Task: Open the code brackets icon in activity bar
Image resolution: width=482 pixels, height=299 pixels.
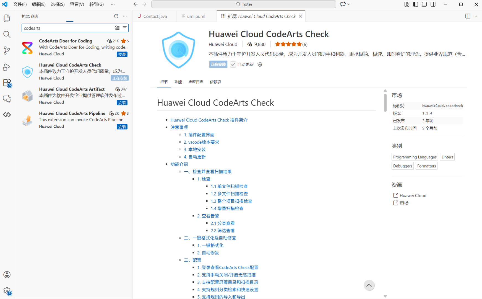Action: [7, 115]
